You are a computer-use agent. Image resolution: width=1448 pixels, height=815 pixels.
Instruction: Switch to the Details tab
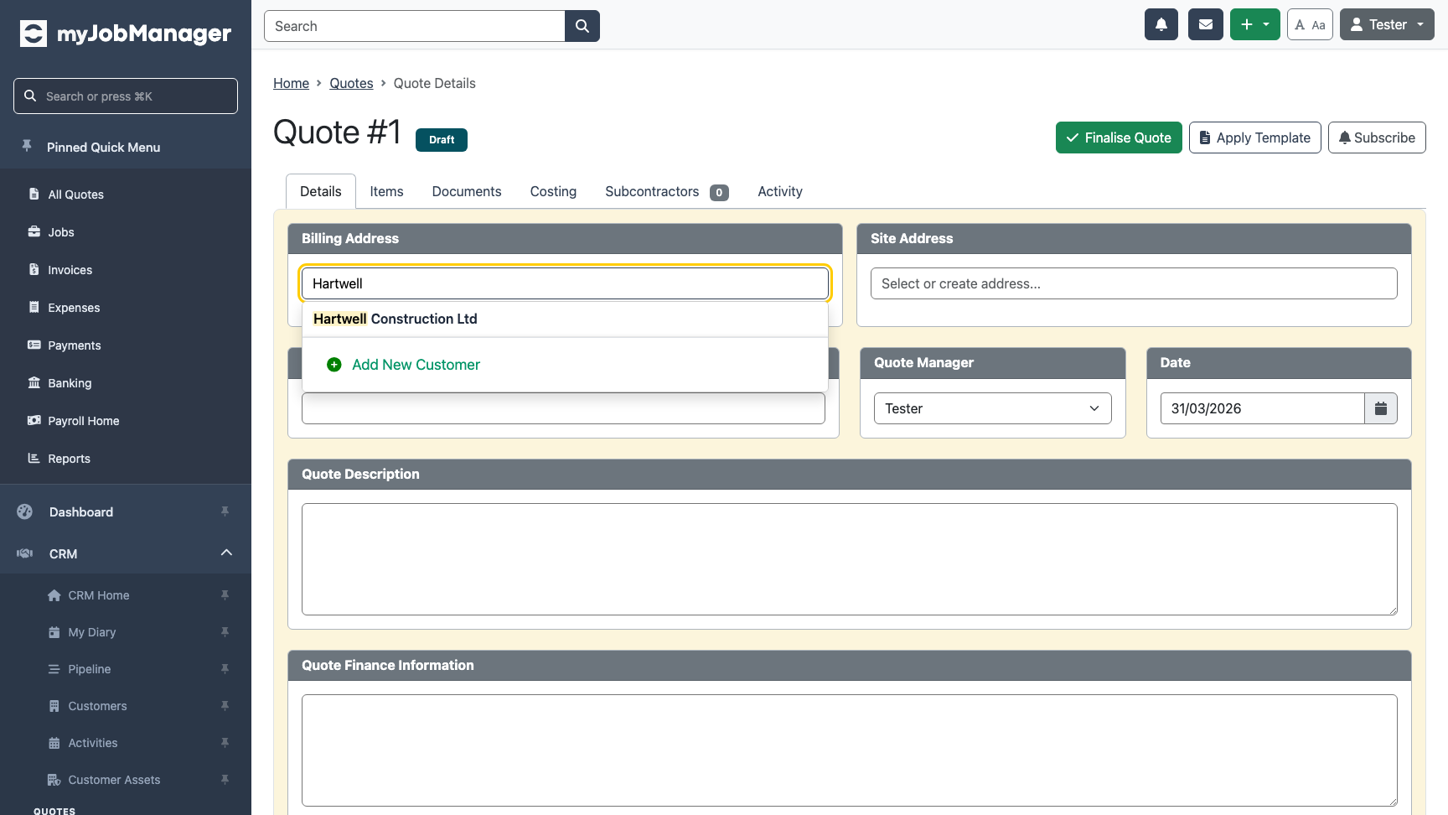click(x=321, y=191)
